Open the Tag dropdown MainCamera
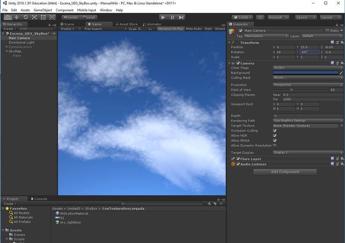This screenshot has width=345, height=243. (266, 36)
